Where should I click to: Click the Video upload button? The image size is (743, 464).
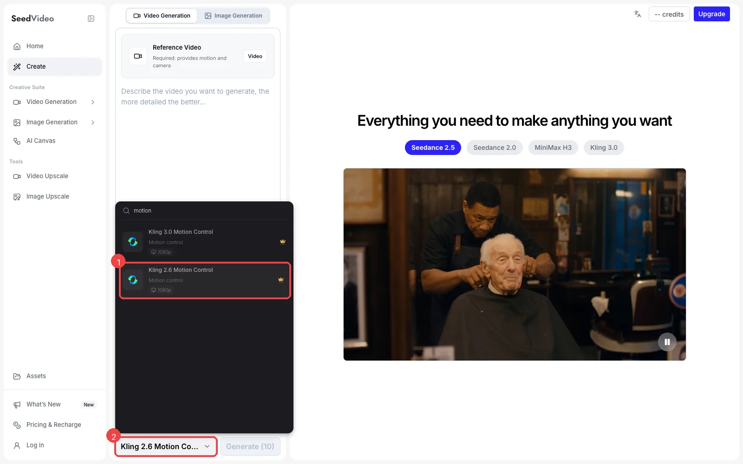tap(255, 56)
